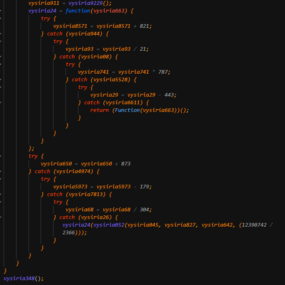Click the first vysiria741 on its line
285x285 pixels.
pos(93,72)
